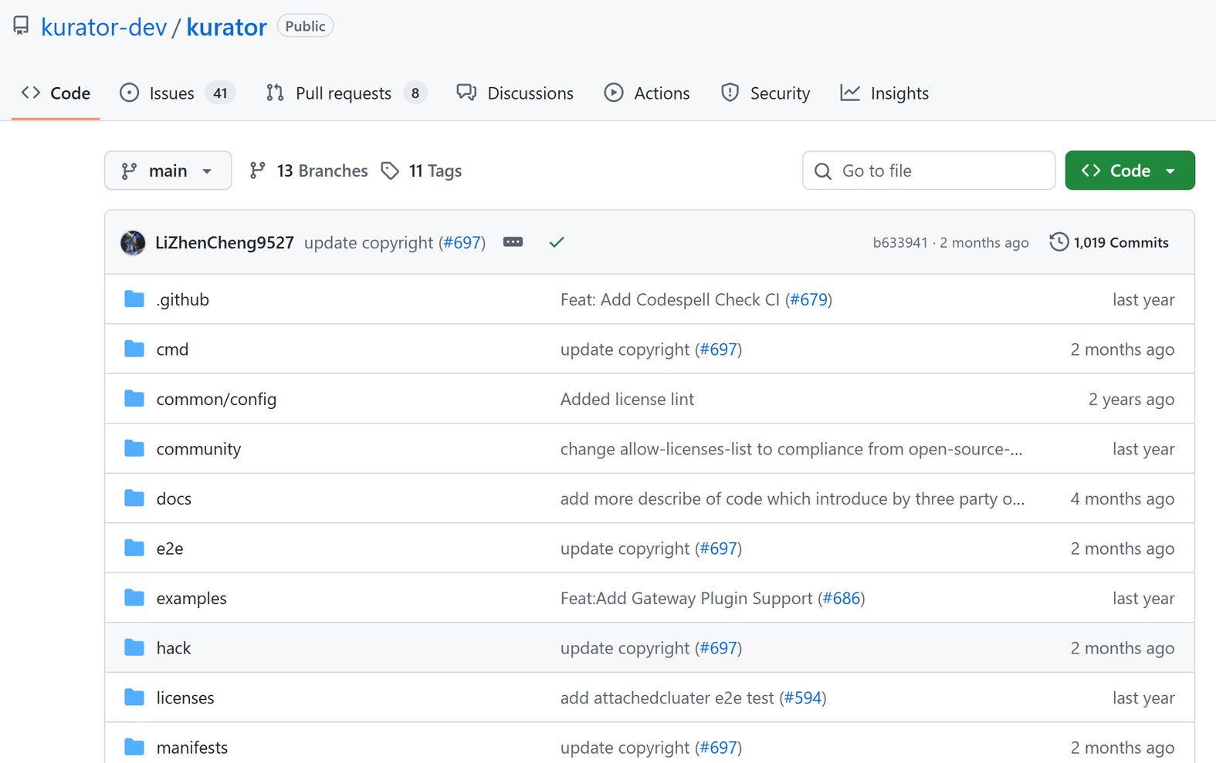Open the kurator repository name link
This screenshot has width=1216, height=763.
click(x=226, y=27)
